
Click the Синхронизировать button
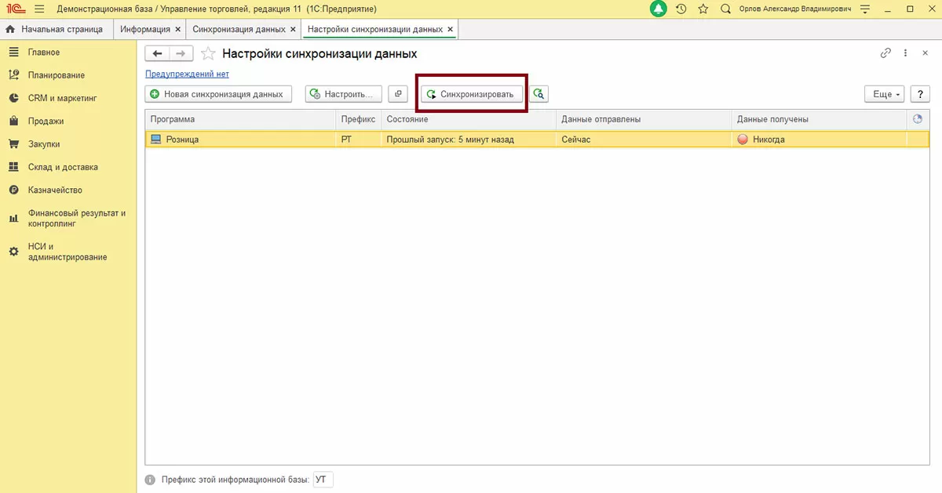[x=472, y=94]
